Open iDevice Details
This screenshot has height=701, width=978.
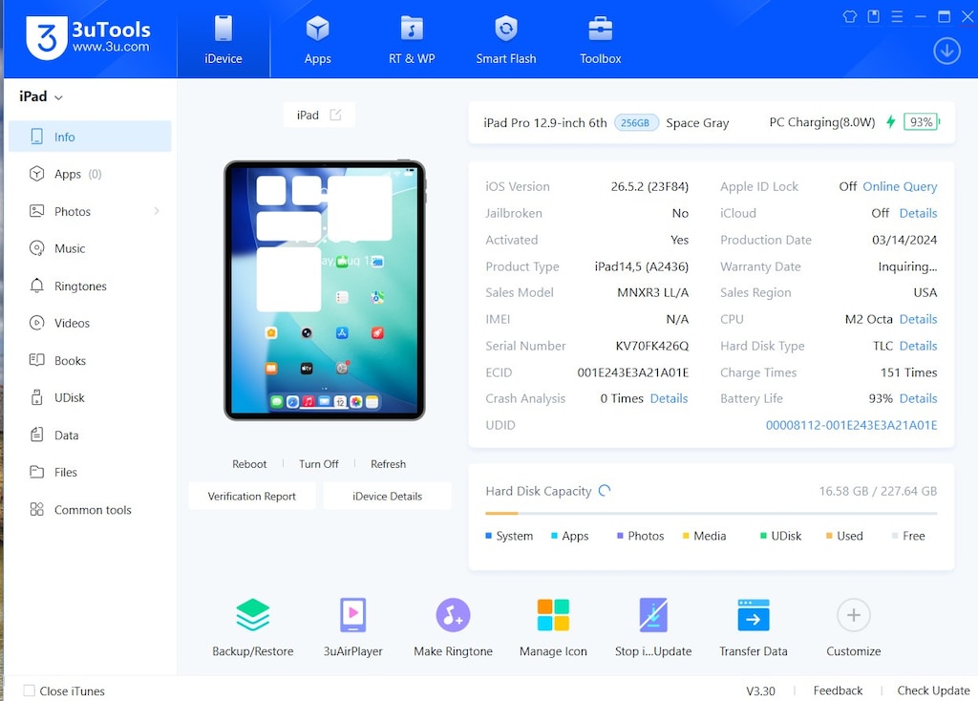(387, 496)
